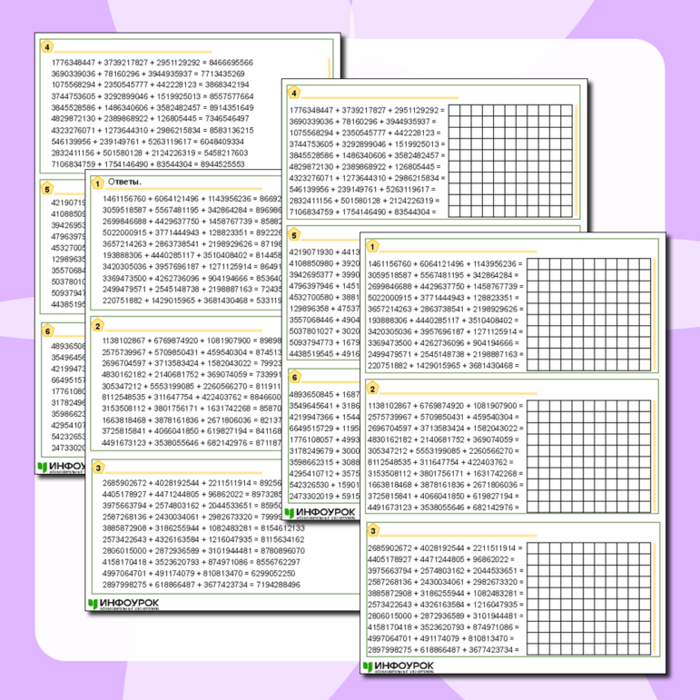Click the calculation grid in front worksheet section 3
Viewport: 700px width, 700px height.
[x=588, y=599]
